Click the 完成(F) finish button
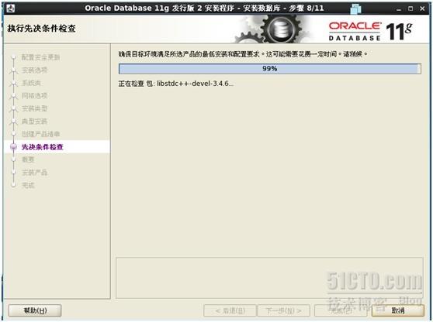The image size is (433, 322). click(341, 310)
